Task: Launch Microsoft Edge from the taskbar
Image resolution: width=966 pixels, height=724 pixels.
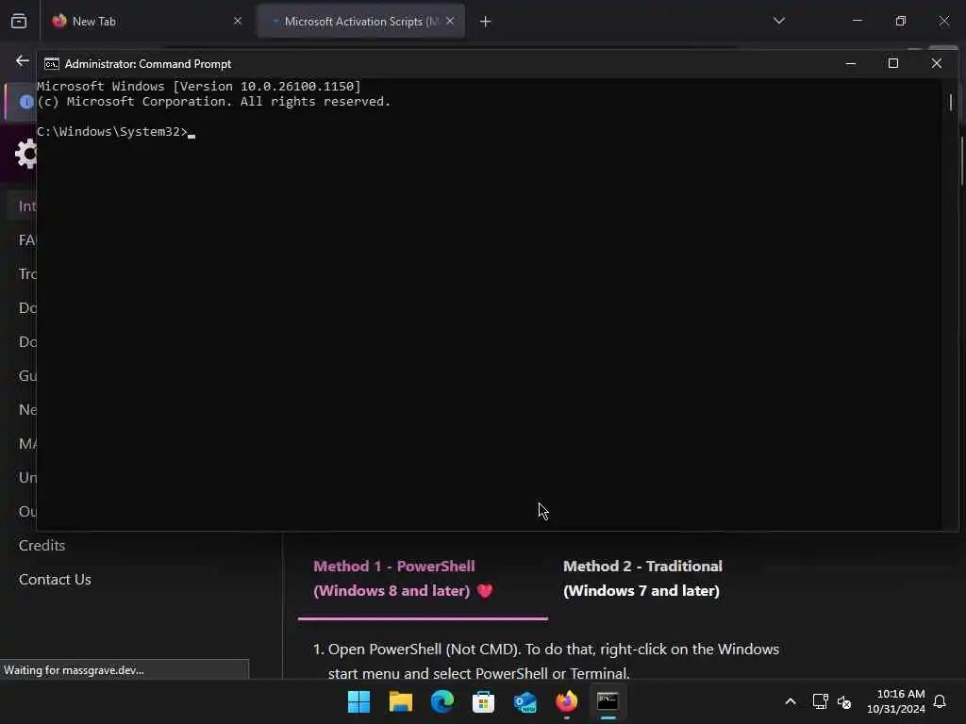Action: (x=441, y=701)
